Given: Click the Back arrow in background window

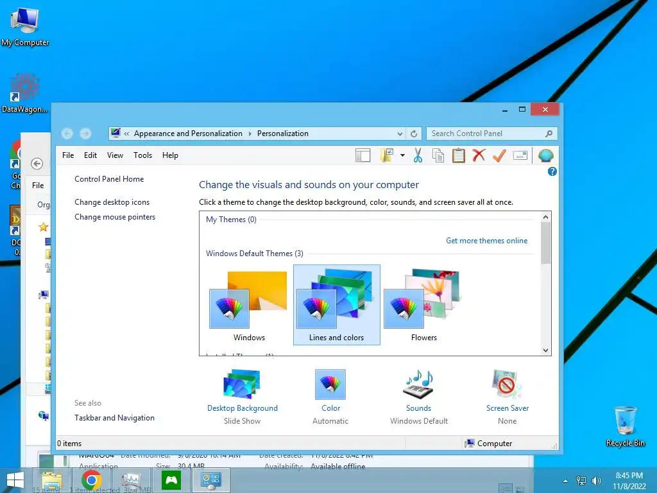Looking at the screenshot, I should coord(37,164).
